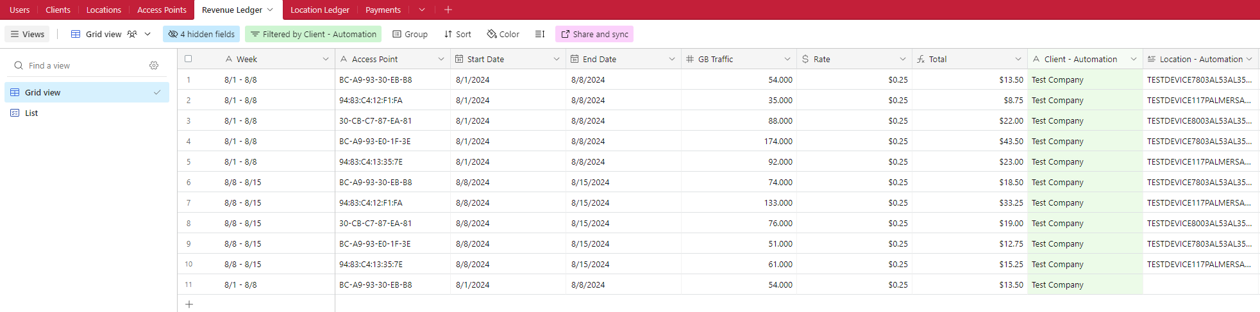Open Location - Automation column dropdown arrow
The image size is (1260, 312).
[1249, 59]
